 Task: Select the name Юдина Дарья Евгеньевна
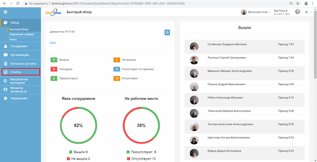[225, 151]
